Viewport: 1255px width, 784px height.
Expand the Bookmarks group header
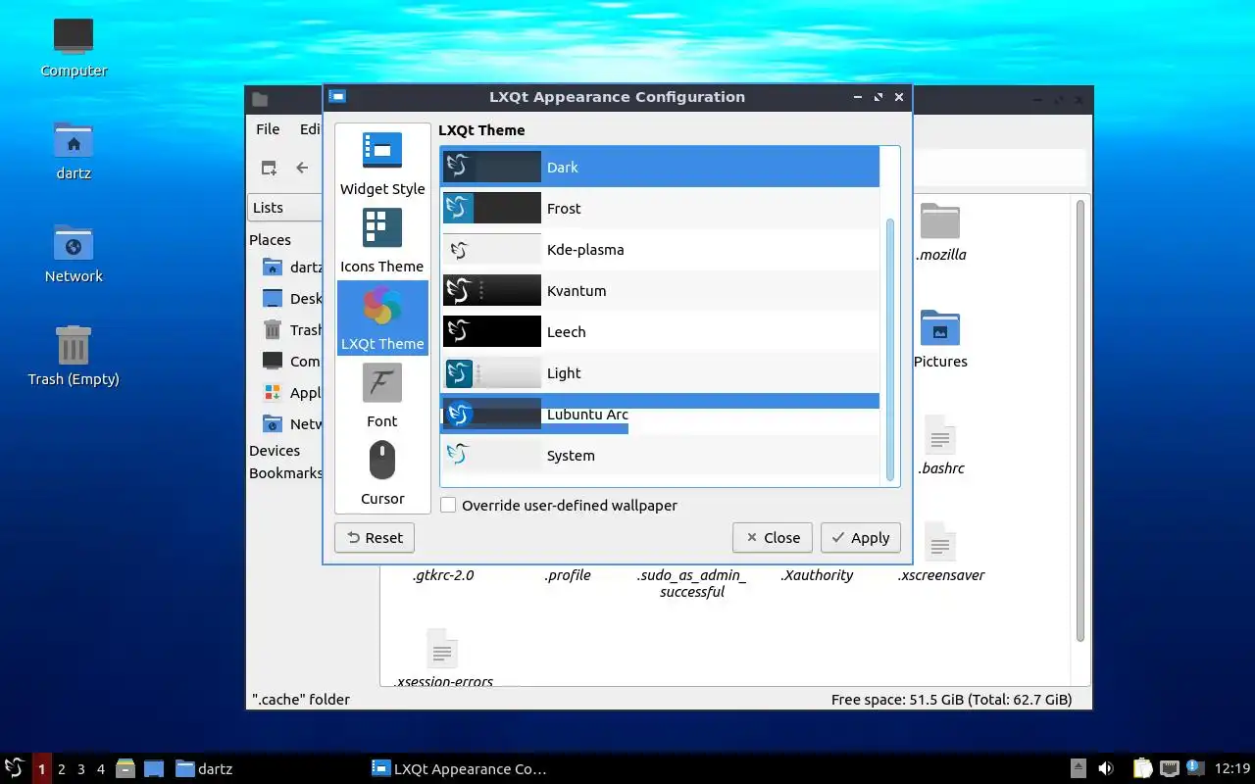click(285, 472)
